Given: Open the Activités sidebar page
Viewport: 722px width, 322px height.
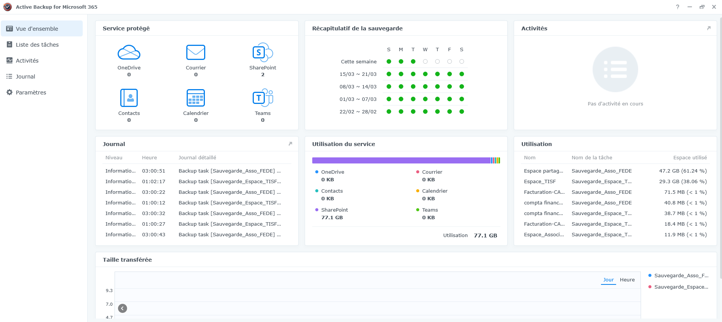Looking at the screenshot, I should pos(42,61).
